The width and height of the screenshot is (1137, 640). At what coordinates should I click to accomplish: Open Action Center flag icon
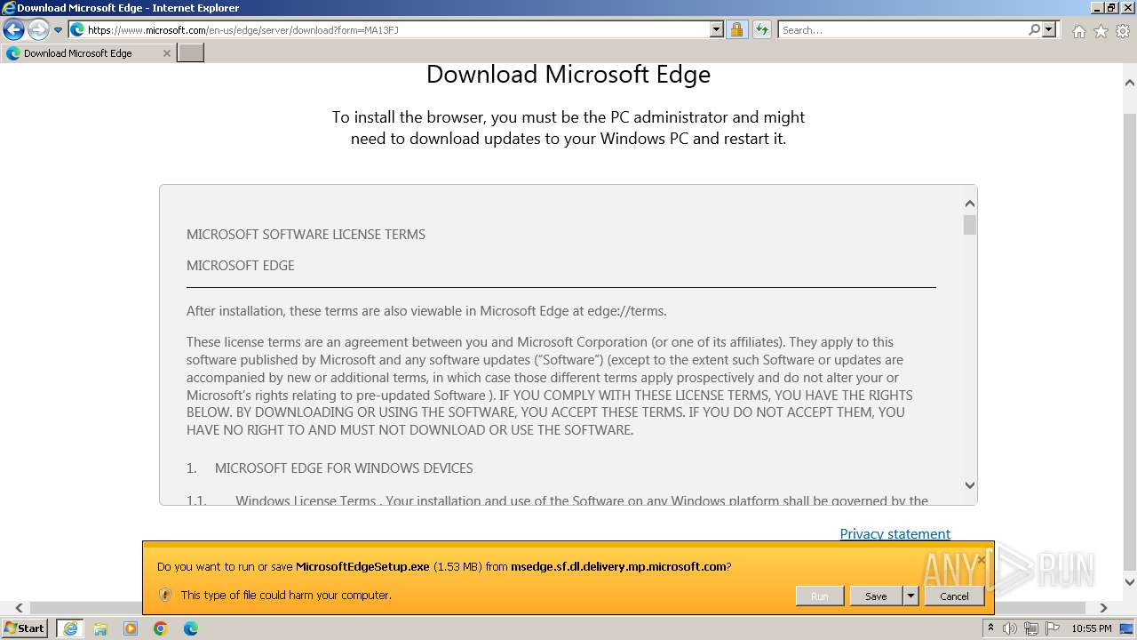(1052, 628)
